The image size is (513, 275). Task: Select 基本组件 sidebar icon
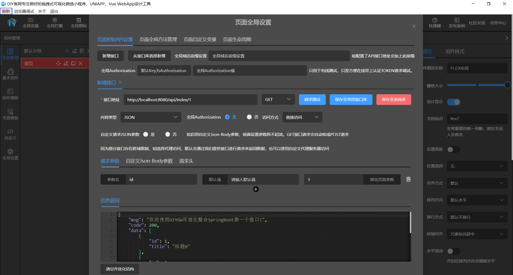pos(10,74)
